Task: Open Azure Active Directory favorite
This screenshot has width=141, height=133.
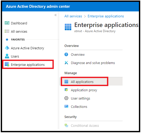Action: [28, 48]
